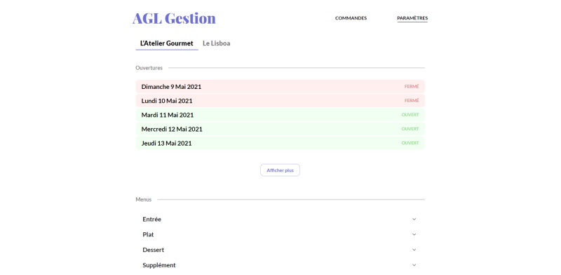
Task: Click the Dimanche 9 Mai 2021 text
Action: pyautogui.click(x=171, y=87)
